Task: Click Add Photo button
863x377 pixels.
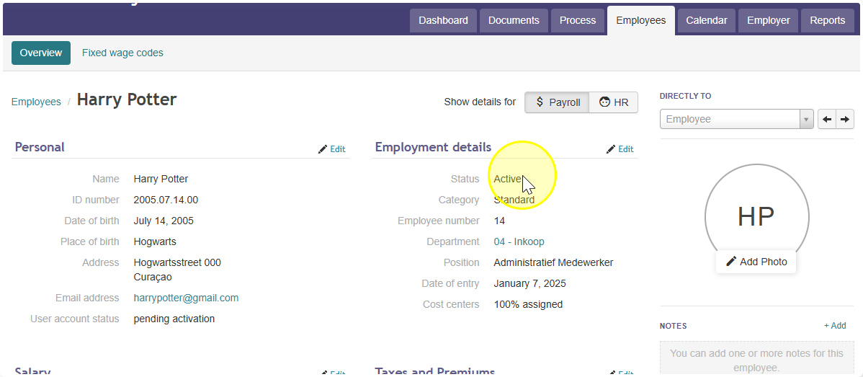Action: [756, 262]
